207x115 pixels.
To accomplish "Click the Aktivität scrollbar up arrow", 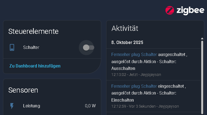I will pyautogui.click(x=202, y=39).
